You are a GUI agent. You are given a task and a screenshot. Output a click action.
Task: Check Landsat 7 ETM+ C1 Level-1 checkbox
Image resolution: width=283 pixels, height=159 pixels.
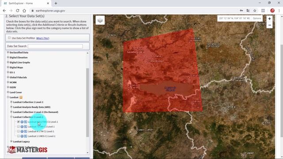pos(19,127)
